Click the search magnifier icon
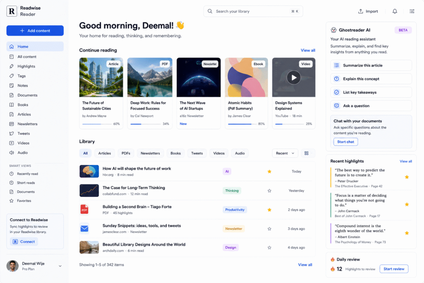The width and height of the screenshot is (424, 283). (210, 11)
